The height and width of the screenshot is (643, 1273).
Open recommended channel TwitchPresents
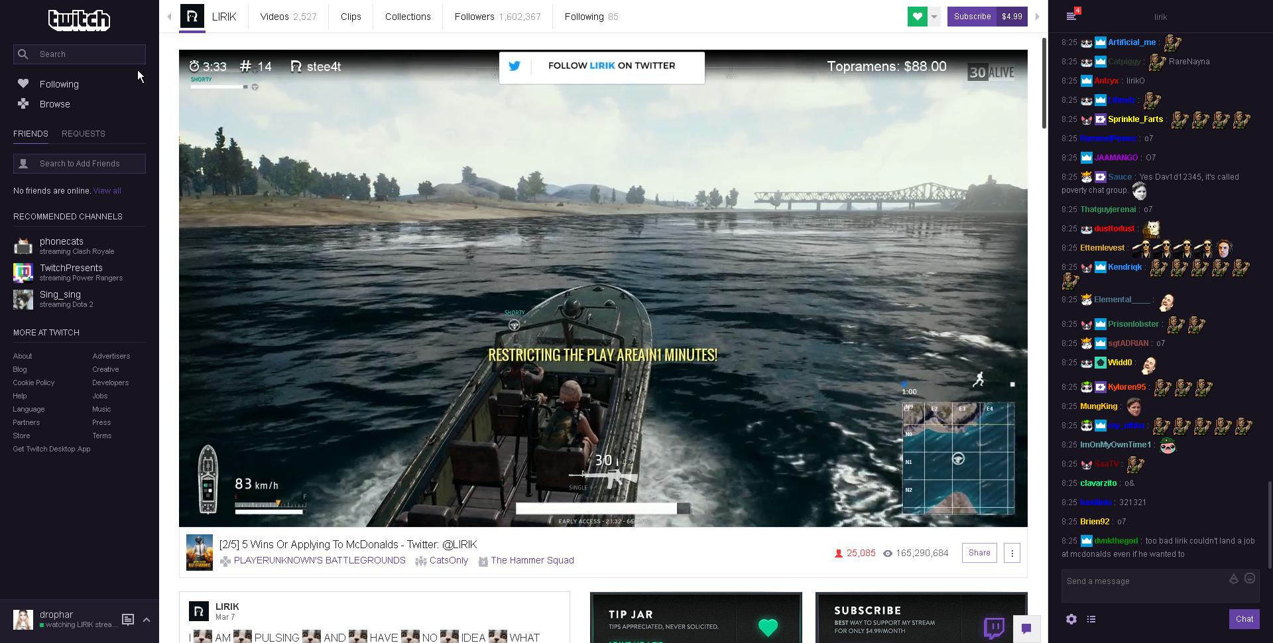click(x=80, y=272)
